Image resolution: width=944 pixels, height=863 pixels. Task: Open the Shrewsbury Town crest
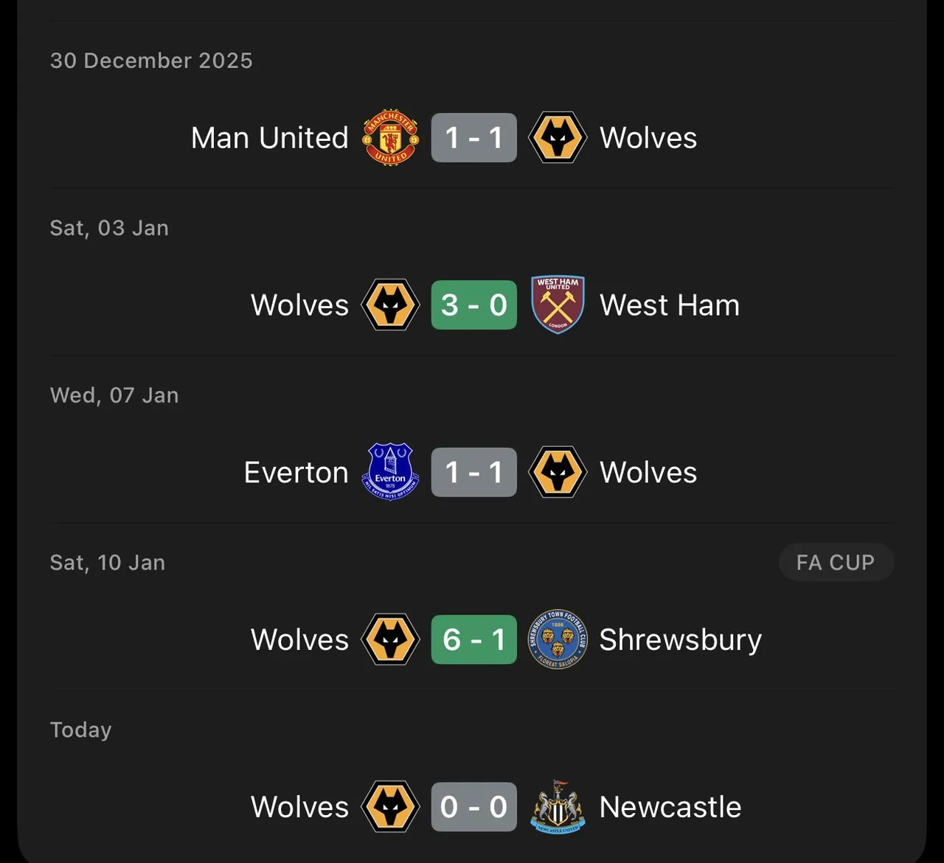click(558, 640)
